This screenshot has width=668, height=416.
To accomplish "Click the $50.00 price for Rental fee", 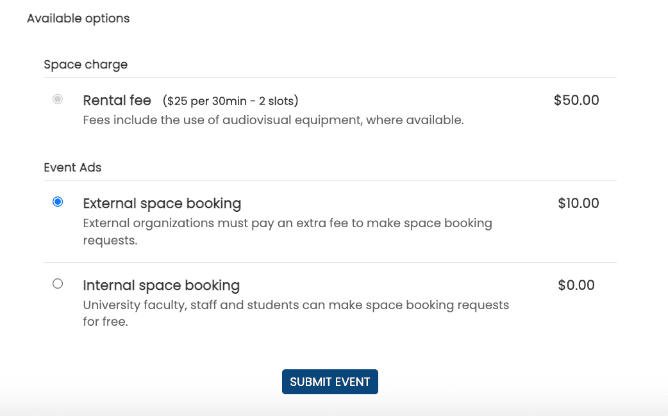I will coord(576,100).
